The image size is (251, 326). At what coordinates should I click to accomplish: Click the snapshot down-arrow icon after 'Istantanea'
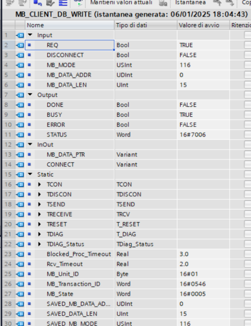click(x=229, y=3)
